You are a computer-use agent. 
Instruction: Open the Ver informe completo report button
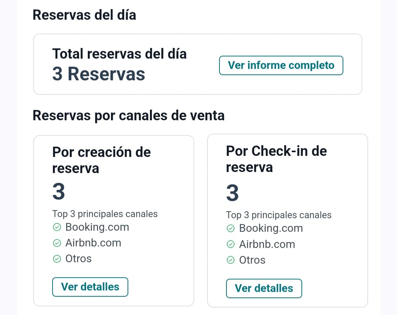[x=281, y=65]
